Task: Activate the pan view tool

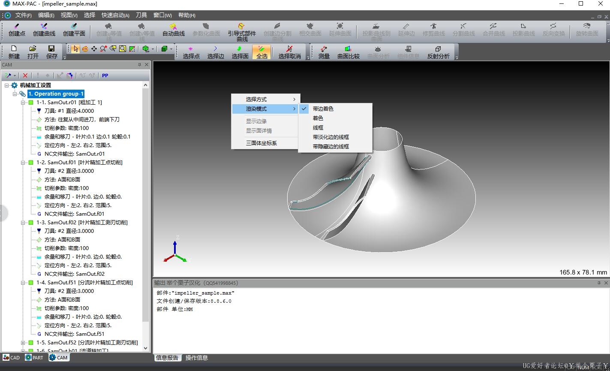Action: (94, 49)
